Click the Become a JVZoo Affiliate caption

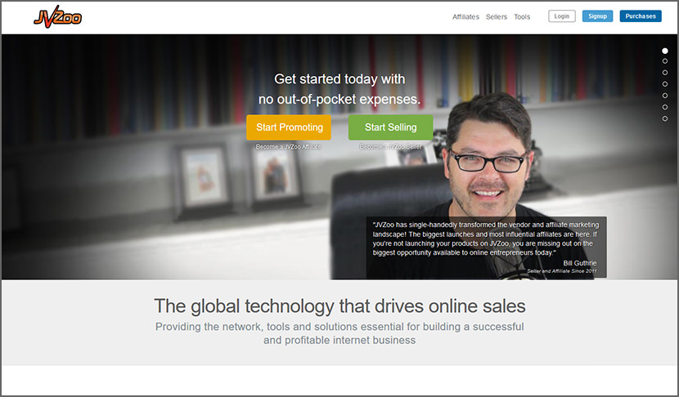point(289,146)
